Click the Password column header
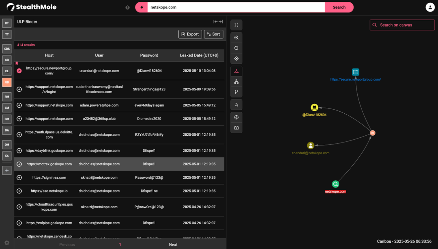 [x=149, y=55]
